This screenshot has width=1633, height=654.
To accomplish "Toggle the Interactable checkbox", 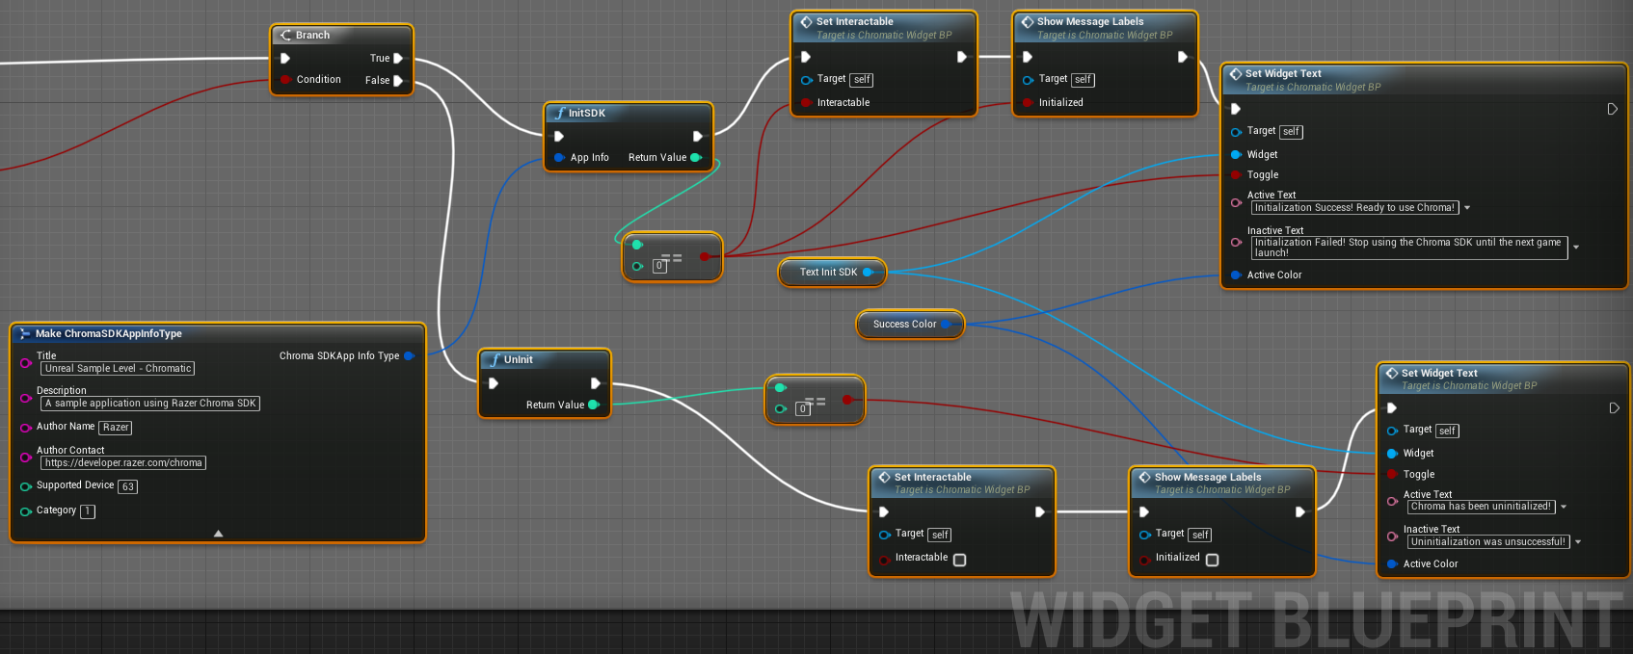I will 959,560.
